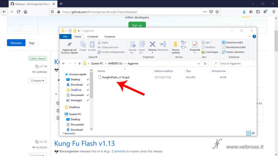Open OneDrive in navigation tree
The height and width of the screenshot is (156, 278).
pos(74,107)
